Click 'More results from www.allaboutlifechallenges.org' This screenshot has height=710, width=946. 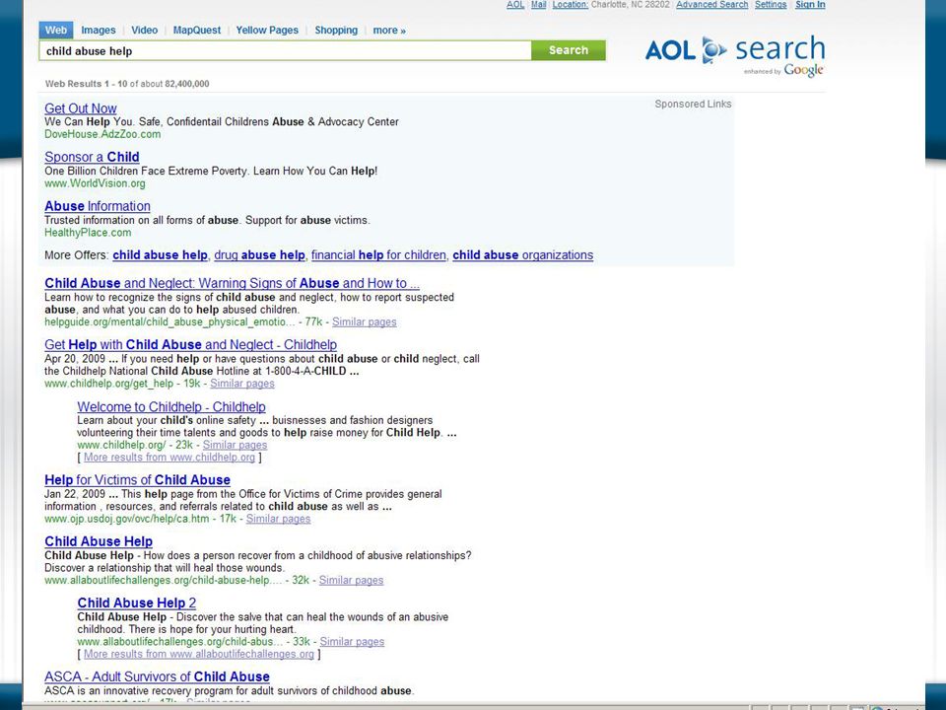(x=199, y=654)
